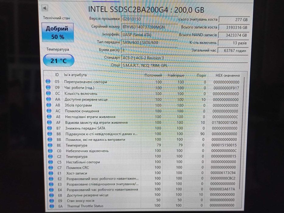284x213 pixels.
Task: Select the Нестабільні сектори row name
Action: pos(83,162)
